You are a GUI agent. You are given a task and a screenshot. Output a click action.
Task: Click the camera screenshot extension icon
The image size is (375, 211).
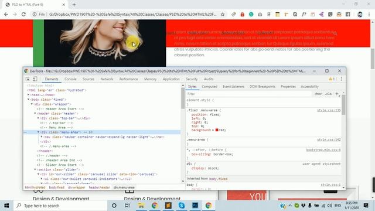point(260,14)
